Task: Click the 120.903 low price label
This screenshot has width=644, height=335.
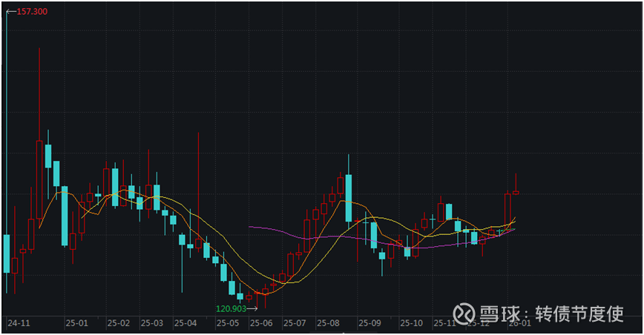Action: pos(231,309)
